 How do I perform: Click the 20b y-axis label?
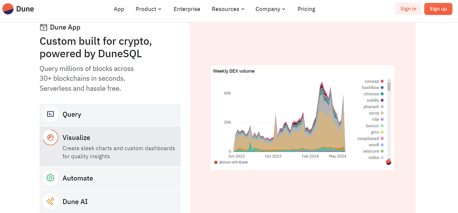[227, 122]
